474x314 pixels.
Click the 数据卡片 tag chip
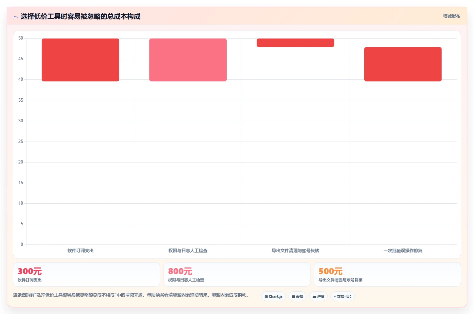[x=343, y=296]
